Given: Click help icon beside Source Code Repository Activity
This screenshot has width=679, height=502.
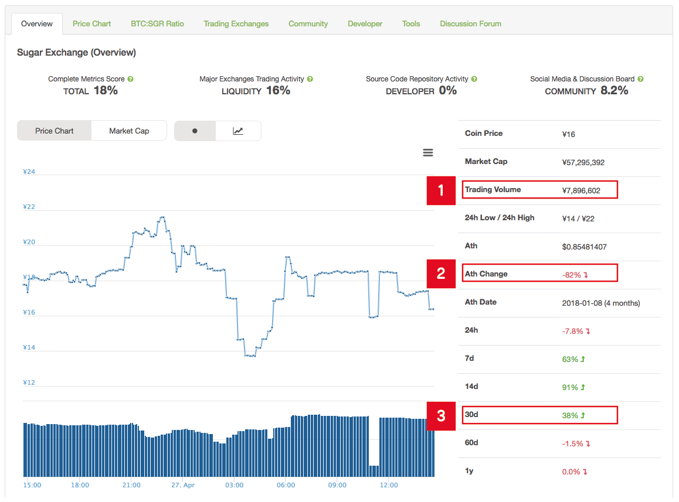Looking at the screenshot, I should (x=474, y=79).
